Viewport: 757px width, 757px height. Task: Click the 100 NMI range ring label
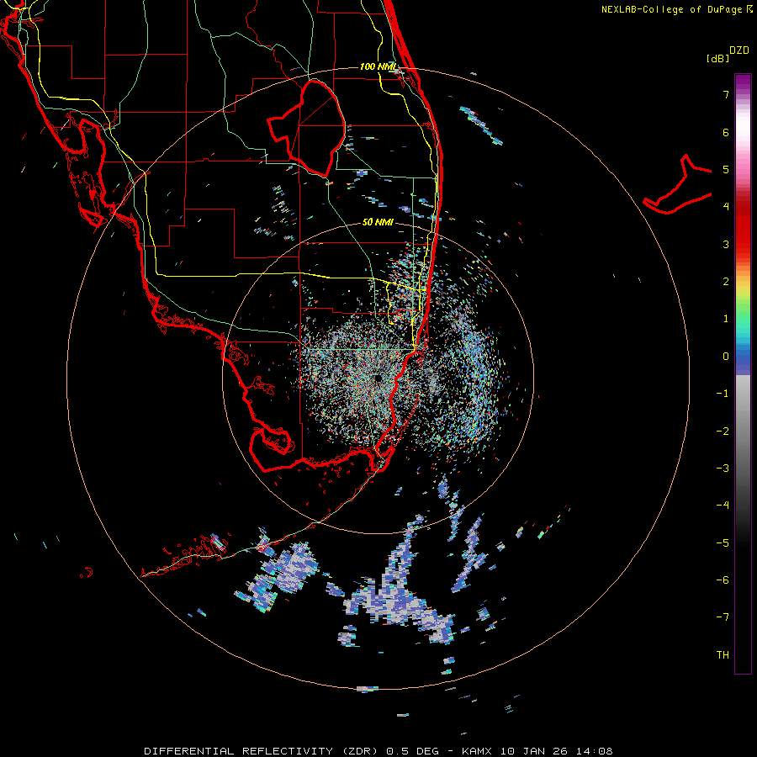pyautogui.click(x=378, y=66)
